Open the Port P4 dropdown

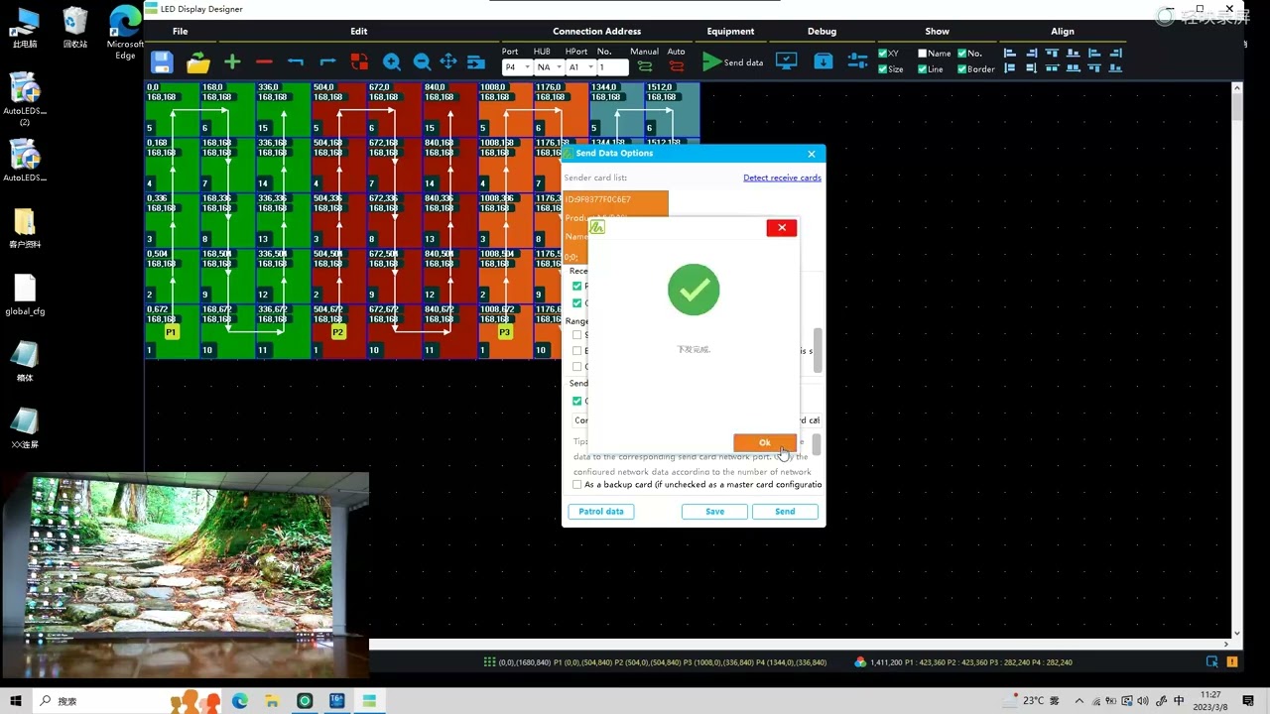pyautogui.click(x=517, y=67)
